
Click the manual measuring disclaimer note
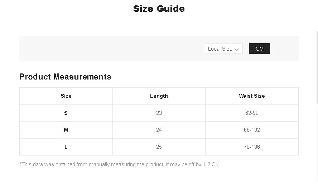(x=120, y=164)
